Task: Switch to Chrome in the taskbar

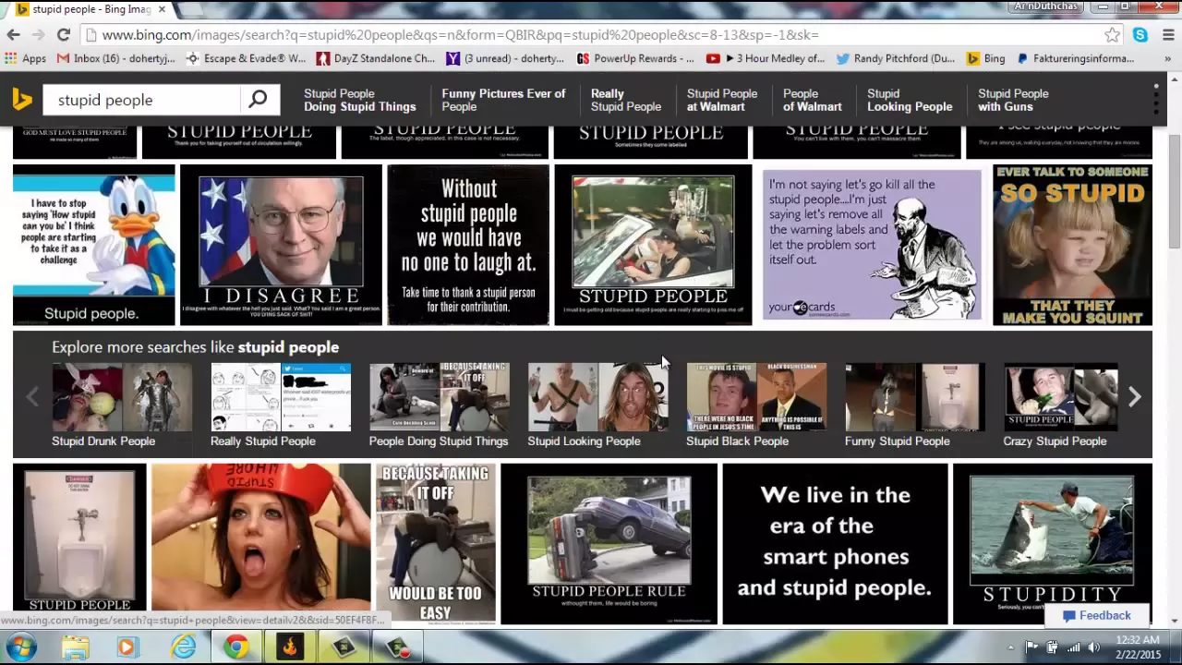Action: click(x=236, y=647)
